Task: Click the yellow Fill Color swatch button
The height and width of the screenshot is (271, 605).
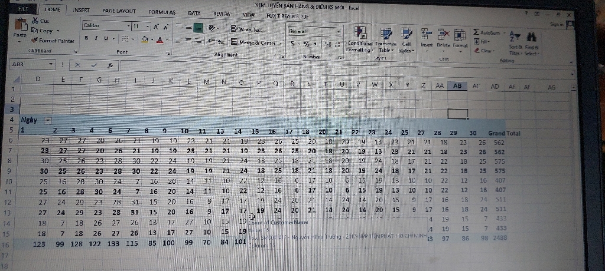Action: click(x=145, y=39)
